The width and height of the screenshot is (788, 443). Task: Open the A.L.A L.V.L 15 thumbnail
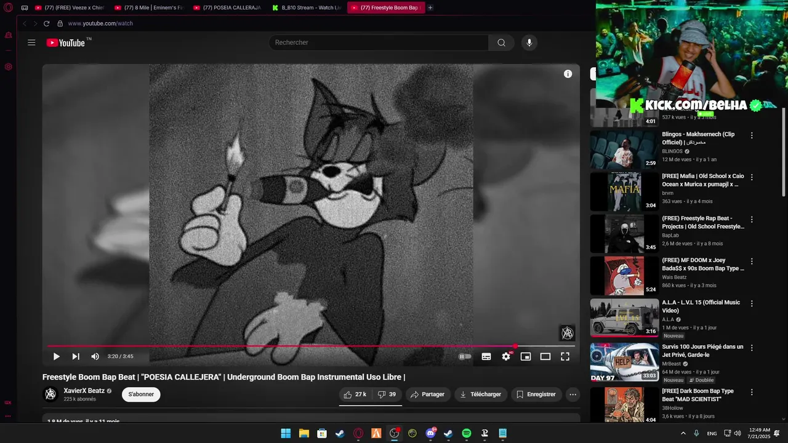tap(624, 317)
